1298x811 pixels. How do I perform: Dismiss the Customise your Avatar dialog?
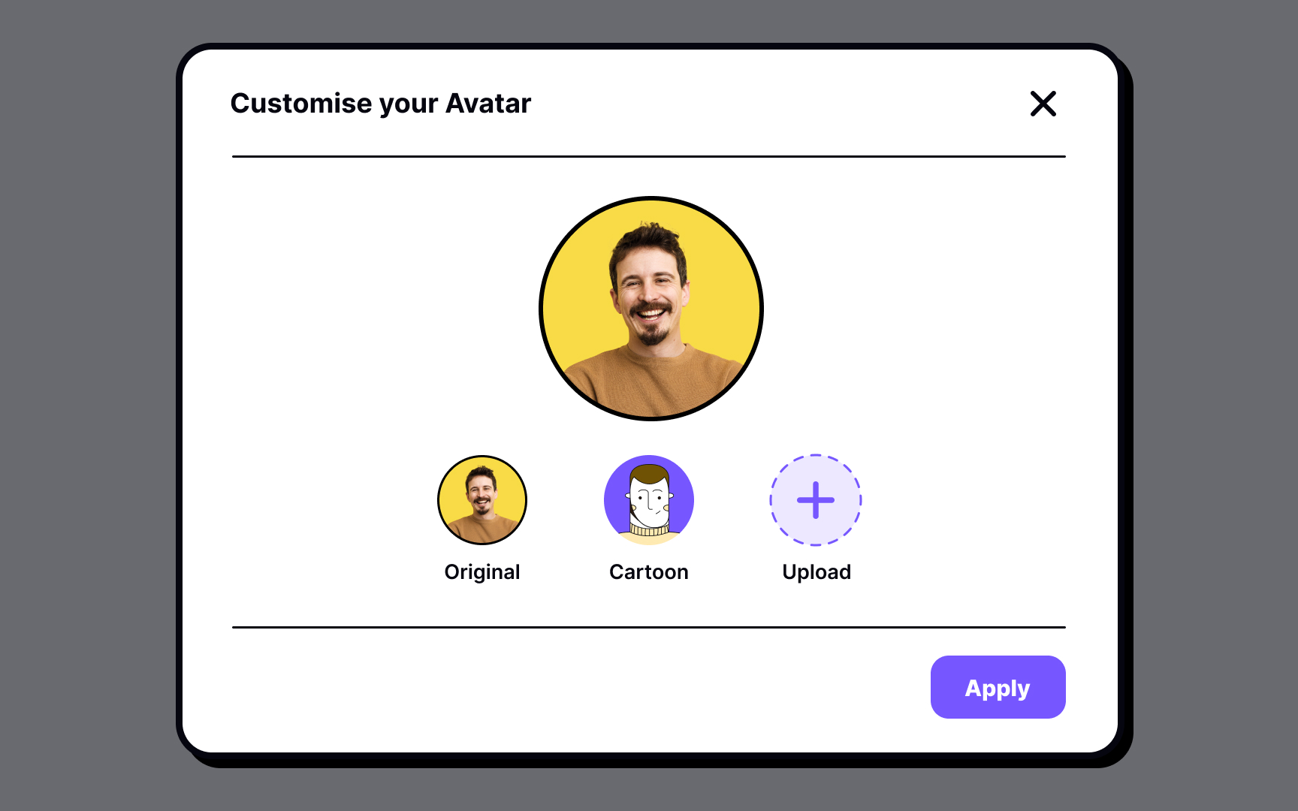[x=1043, y=104]
